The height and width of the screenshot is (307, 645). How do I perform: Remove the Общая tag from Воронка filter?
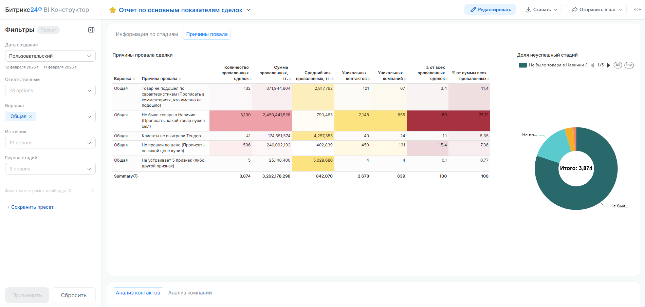[31, 117]
